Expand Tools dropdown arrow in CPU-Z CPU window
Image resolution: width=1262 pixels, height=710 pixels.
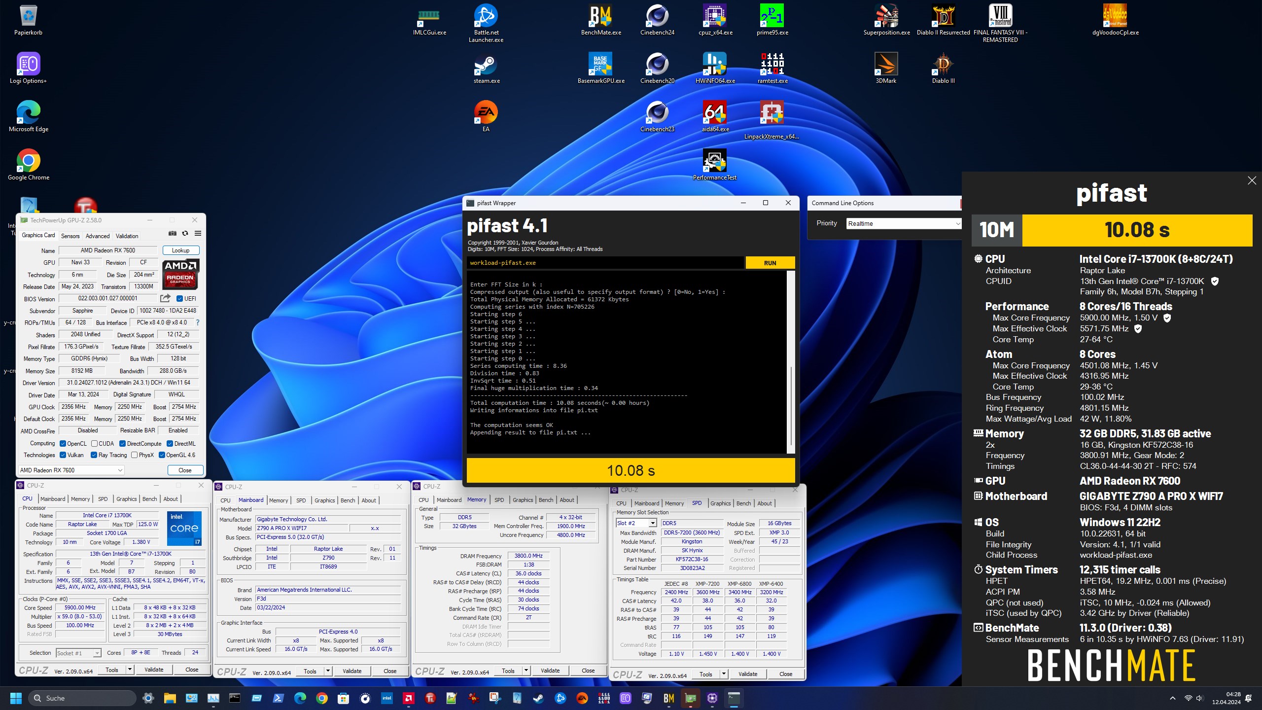pos(130,670)
